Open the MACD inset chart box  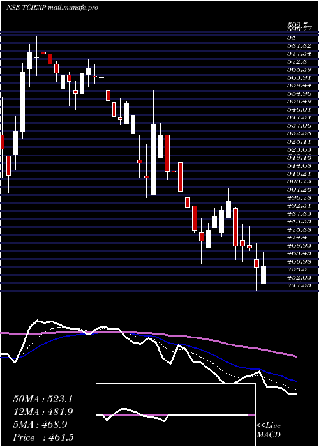tap(175, 415)
